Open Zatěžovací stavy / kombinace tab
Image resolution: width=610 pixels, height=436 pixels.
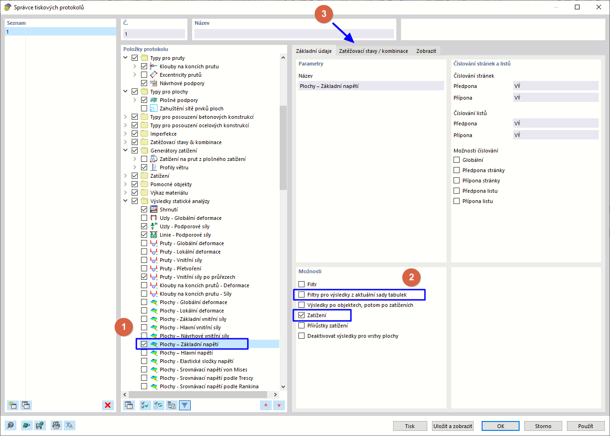(x=373, y=51)
